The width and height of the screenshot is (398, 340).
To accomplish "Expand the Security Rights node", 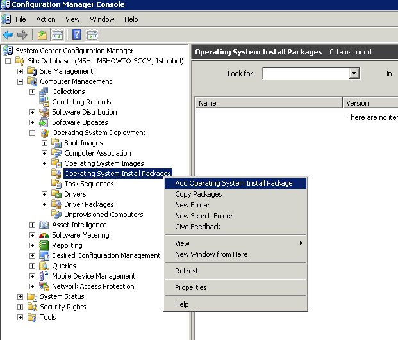I will point(21,307).
